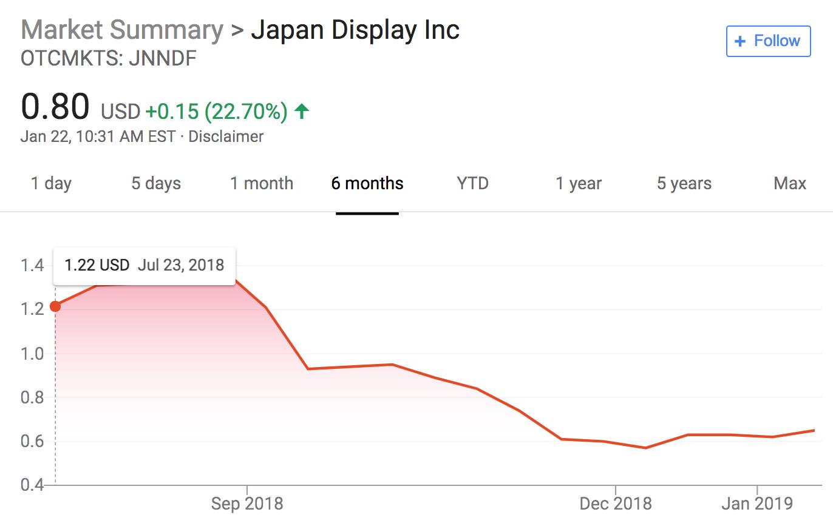The width and height of the screenshot is (833, 529).
Task: Show the 1 month chart
Action: click(261, 183)
